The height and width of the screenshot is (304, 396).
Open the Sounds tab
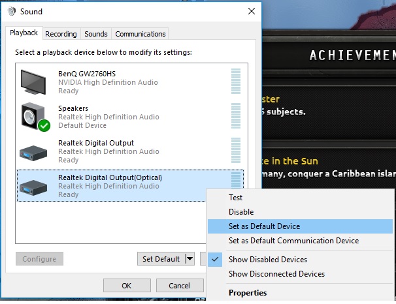click(x=96, y=34)
